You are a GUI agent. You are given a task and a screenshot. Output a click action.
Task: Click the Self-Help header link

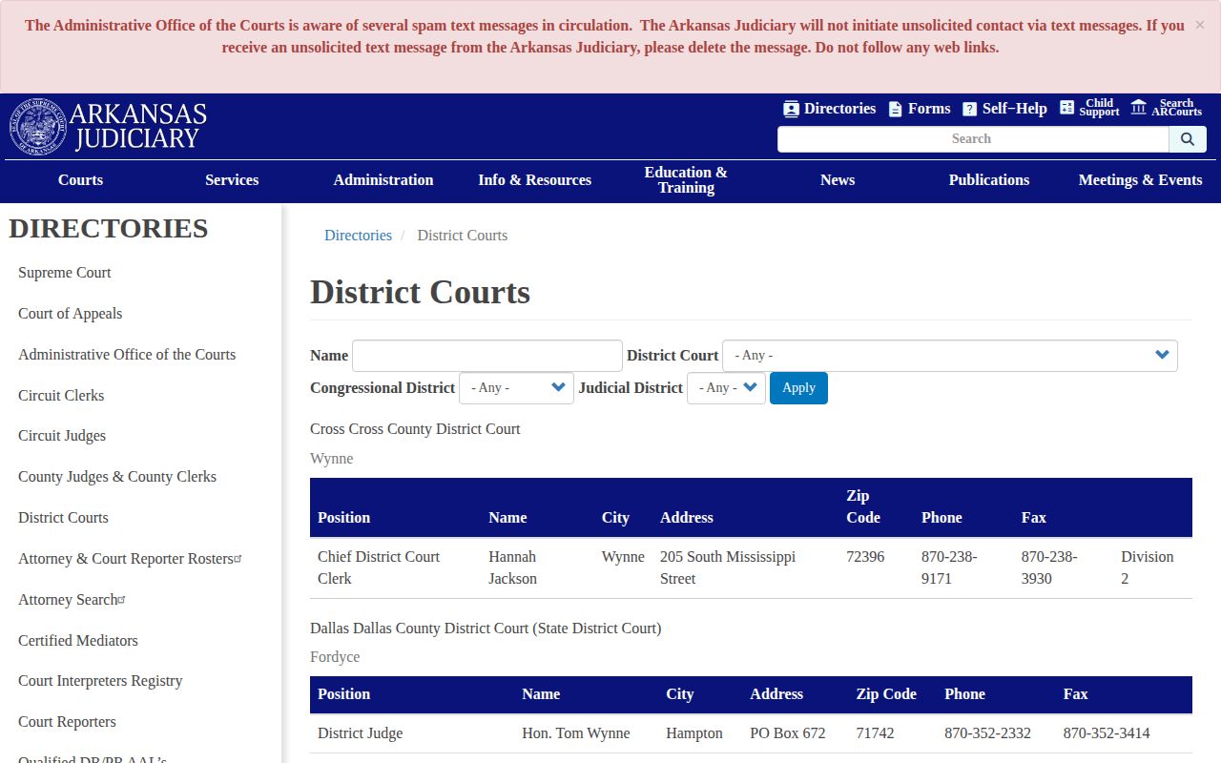(1015, 109)
